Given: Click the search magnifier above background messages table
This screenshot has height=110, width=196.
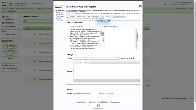Looking at the screenshot, I should [25, 21].
